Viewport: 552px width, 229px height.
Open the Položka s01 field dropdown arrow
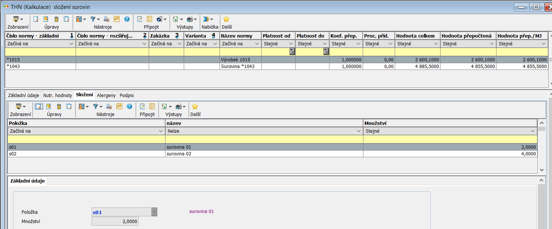154,212
